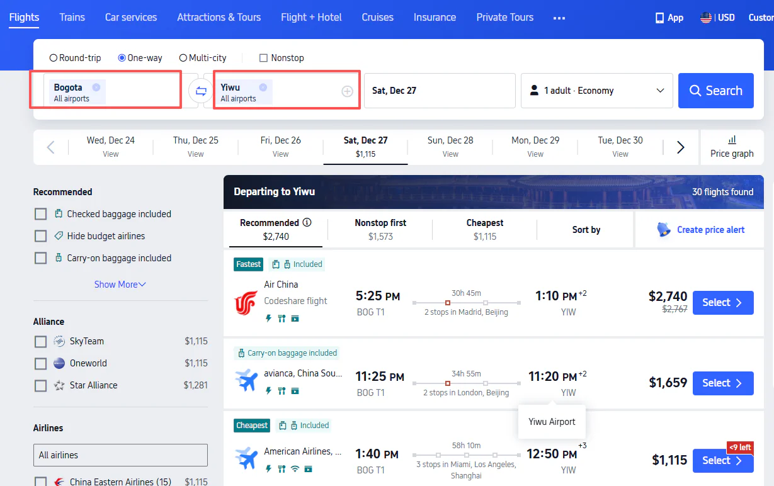The image size is (774, 486).
Task: Click the swap origin and destination icon
Action: pyautogui.click(x=201, y=91)
